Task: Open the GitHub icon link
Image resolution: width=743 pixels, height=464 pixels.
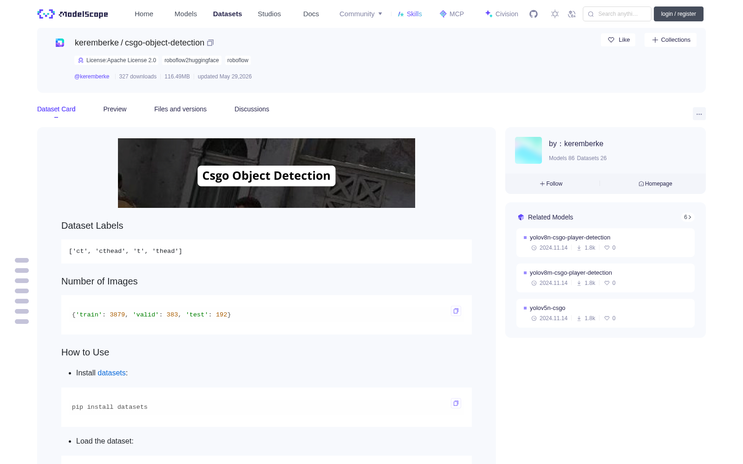Action: click(534, 14)
